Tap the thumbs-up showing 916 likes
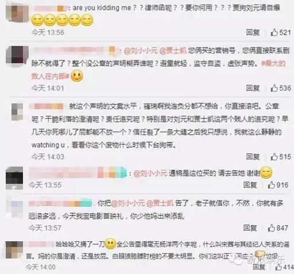The image size is (294, 274). point(272,185)
